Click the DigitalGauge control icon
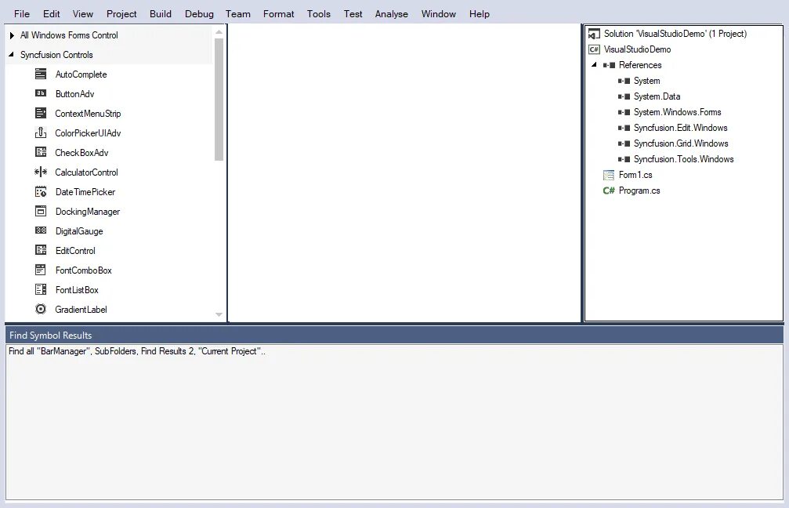789x508 pixels. click(41, 230)
